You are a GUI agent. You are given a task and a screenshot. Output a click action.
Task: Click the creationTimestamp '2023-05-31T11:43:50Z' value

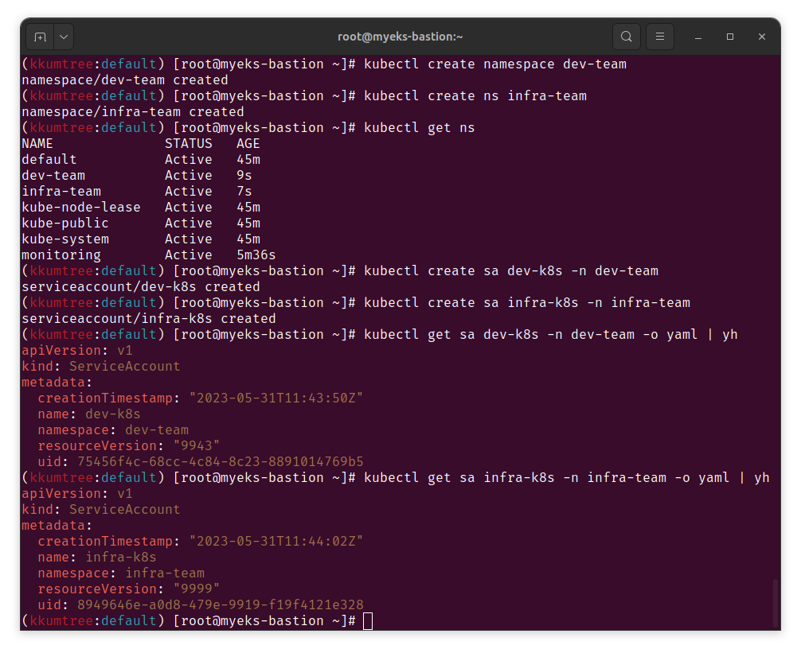(275, 398)
